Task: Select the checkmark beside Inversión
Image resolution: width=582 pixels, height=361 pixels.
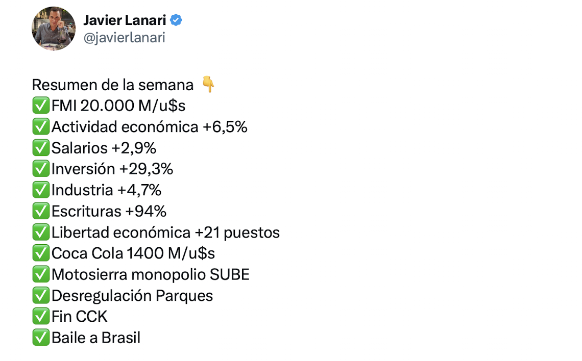Action: point(40,169)
